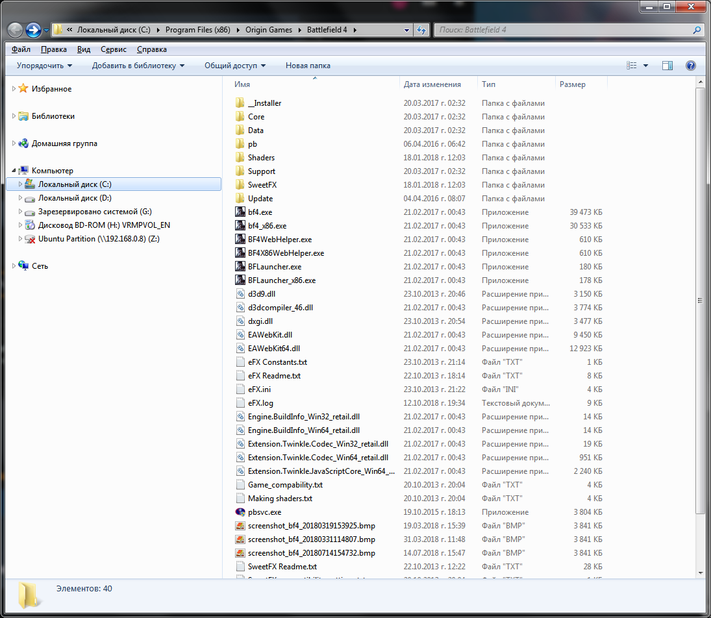Open the Сервис menu
The height and width of the screenshot is (618, 711).
(114, 49)
